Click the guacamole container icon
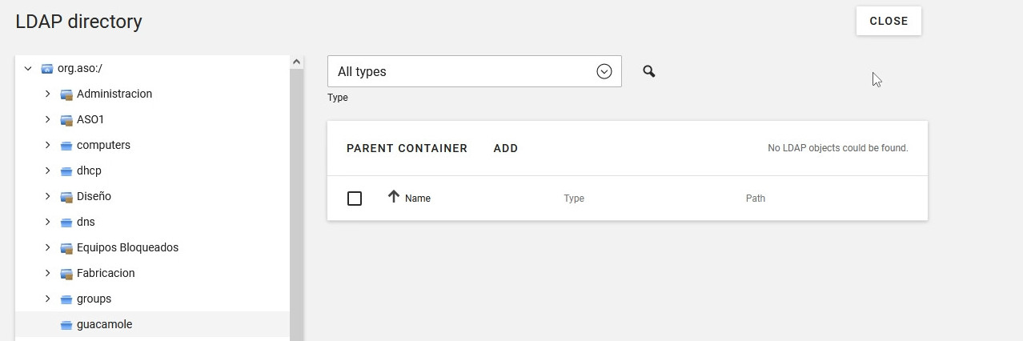The image size is (1023, 341). click(66, 325)
